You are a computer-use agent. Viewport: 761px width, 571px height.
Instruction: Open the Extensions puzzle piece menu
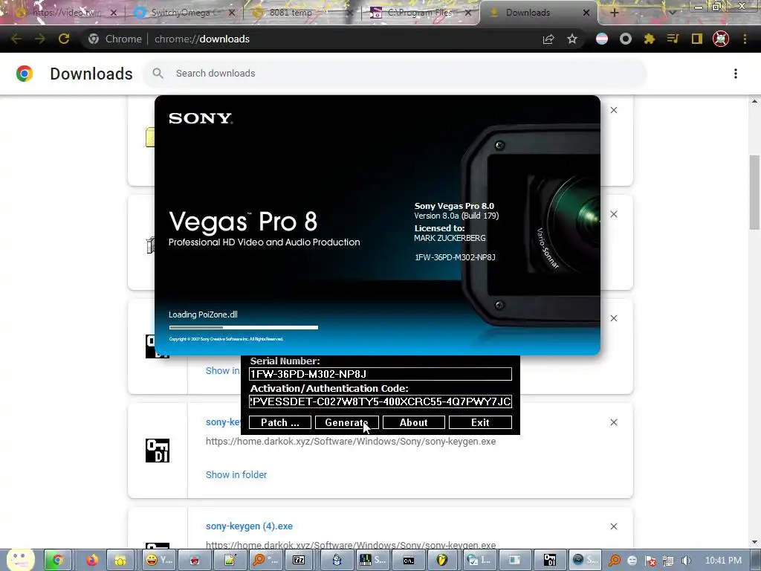click(649, 39)
